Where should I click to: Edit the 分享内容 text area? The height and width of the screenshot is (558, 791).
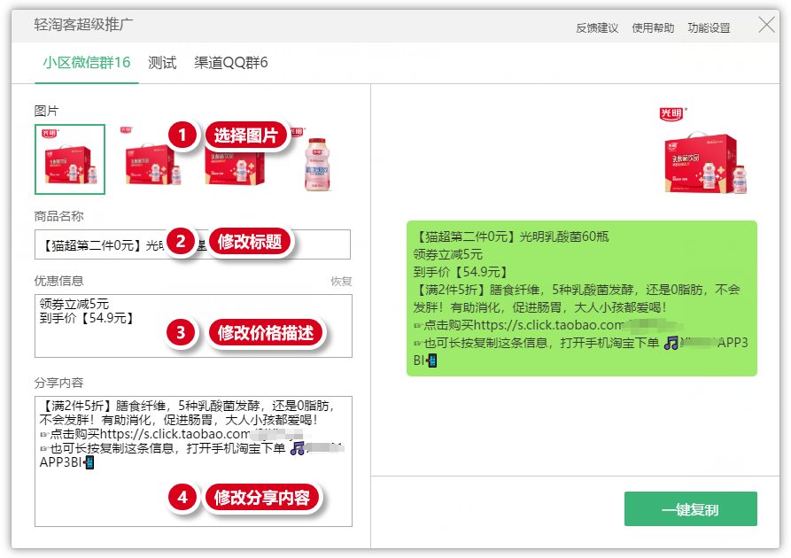(193, 461)
